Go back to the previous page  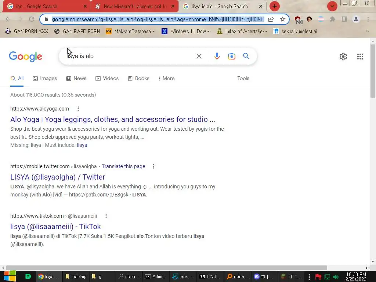[x=8, y=19]
